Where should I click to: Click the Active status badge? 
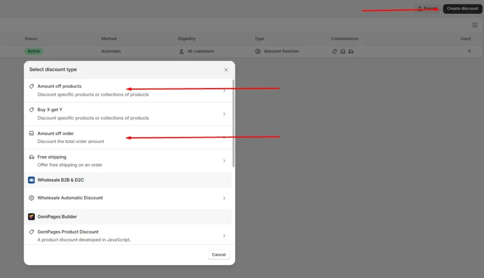34,51
